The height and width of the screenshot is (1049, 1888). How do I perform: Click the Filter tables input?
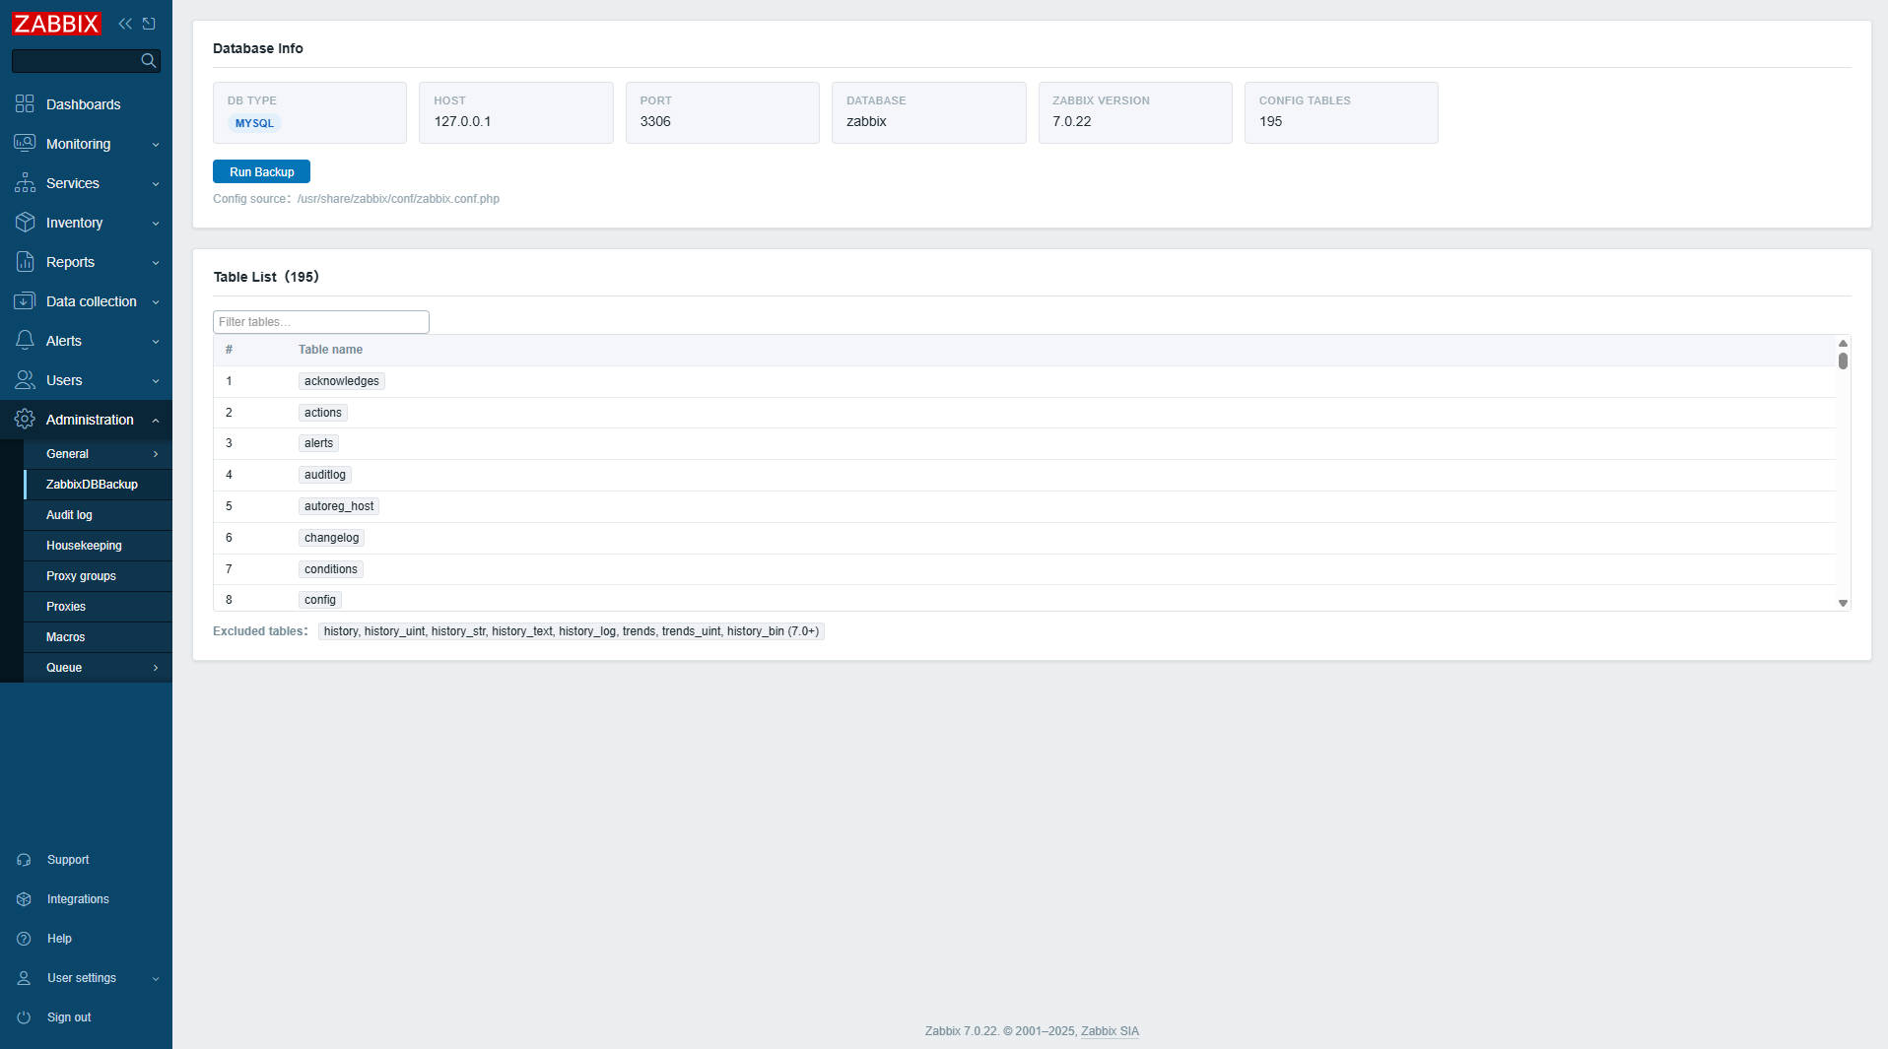321,322
